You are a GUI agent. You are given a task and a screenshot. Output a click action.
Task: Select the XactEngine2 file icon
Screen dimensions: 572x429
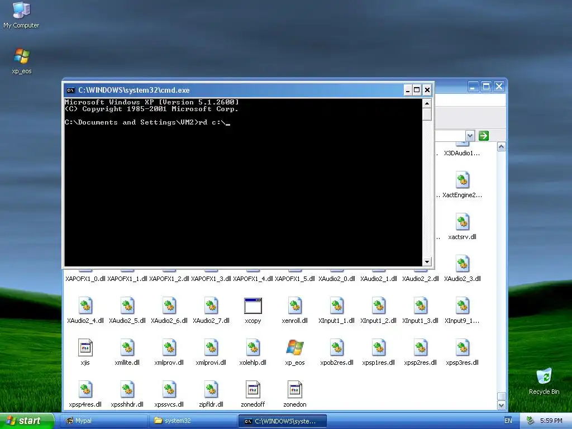463,180
